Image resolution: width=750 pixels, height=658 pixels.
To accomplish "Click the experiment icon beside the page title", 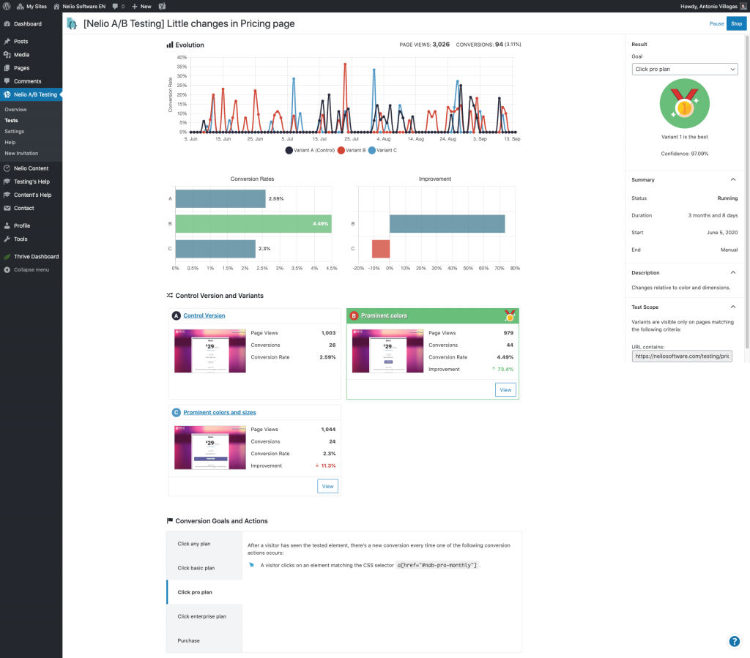I will pos(72,24).
